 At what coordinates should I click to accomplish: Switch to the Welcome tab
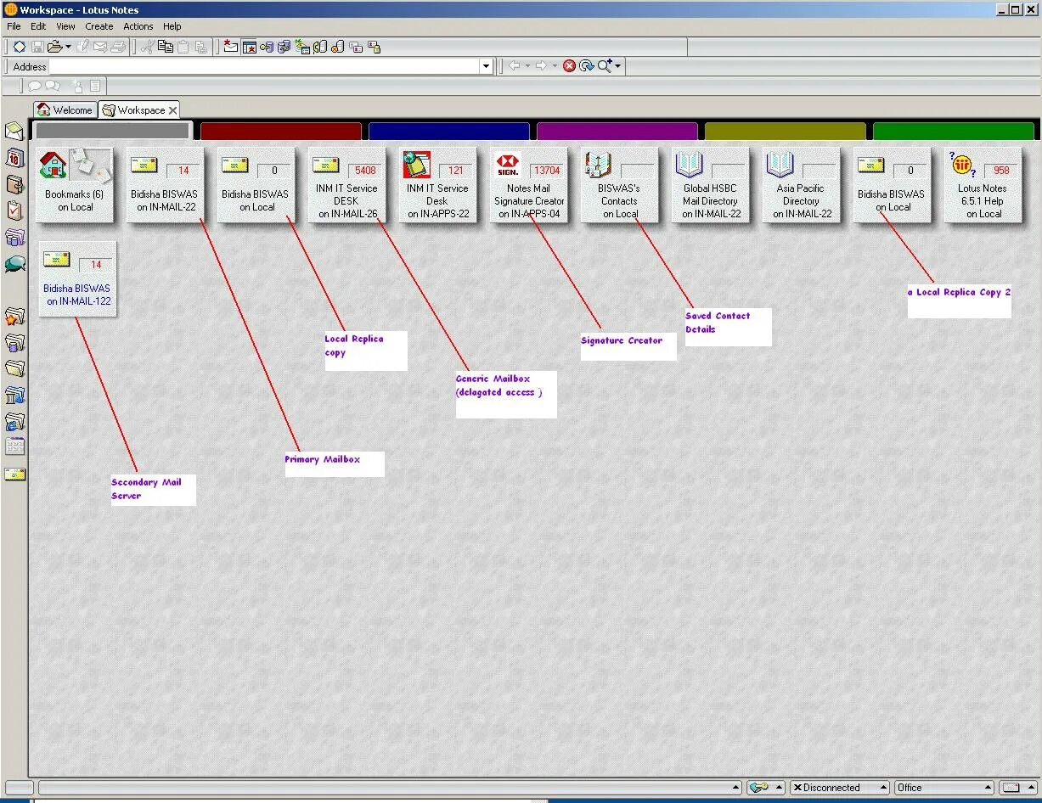[65, 110]
